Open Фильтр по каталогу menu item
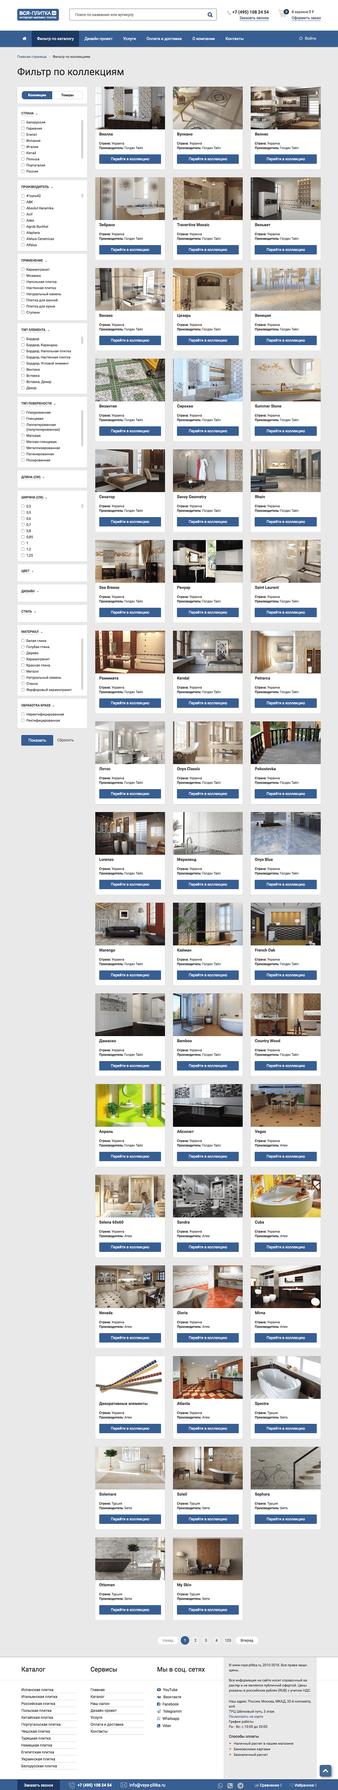The width and height of the screenshot is (338, 1790). [55, 39]
